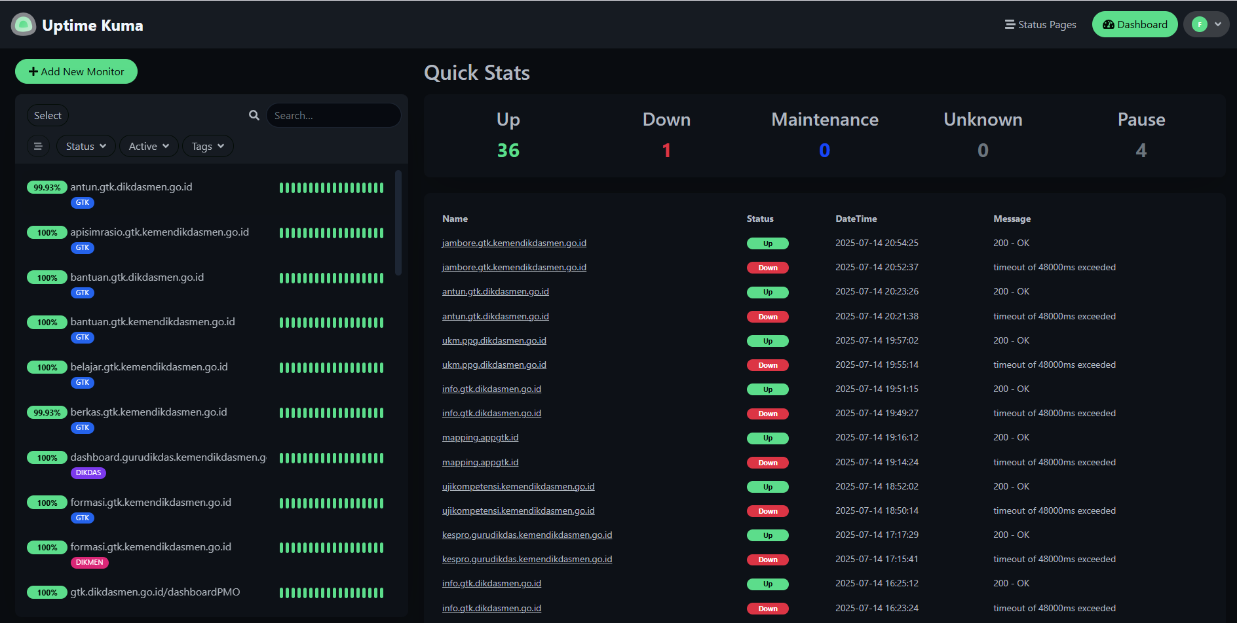Click the filter list hamburger icon
1237x623 pixels.
tap(38, 146)
